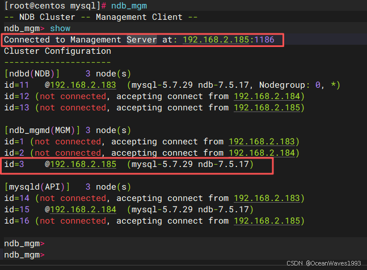The image size is (367, 270).
Task: Click the '[root@centos mysql]#' shell prompt
Action: (55, 6)
